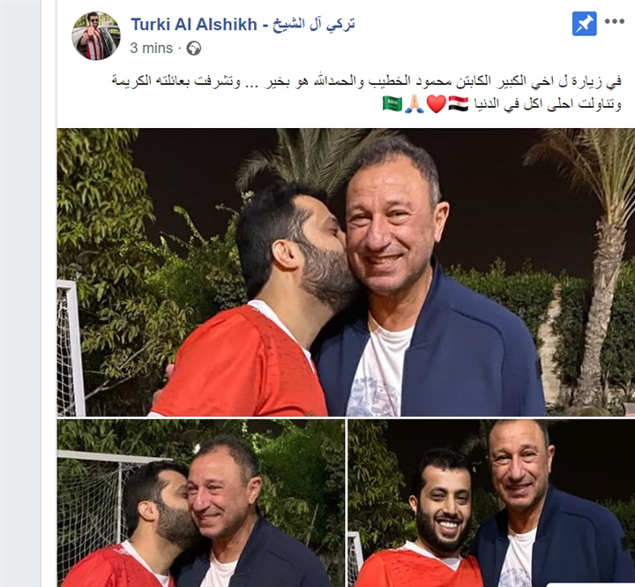
Task: Click the blue pinned post pin icon
Action: pos(584,24)
